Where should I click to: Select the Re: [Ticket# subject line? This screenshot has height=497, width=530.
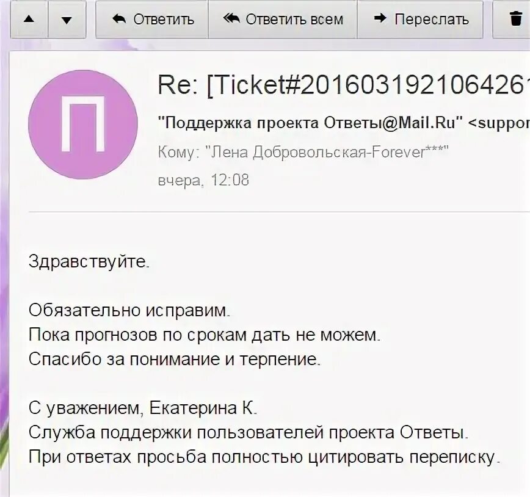click(342, 85)
